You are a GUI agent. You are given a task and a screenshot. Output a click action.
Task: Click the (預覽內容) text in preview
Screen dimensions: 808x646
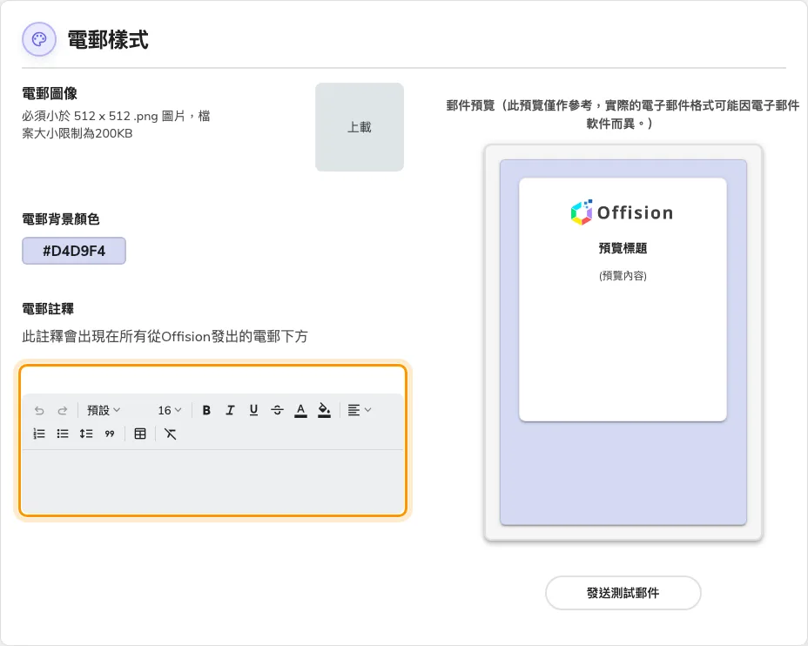point(623,276)
